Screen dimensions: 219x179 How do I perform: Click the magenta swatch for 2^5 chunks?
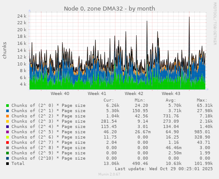click(x=7, y=132)
